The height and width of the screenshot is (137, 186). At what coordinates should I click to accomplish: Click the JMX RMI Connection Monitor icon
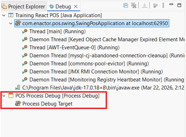25,72
